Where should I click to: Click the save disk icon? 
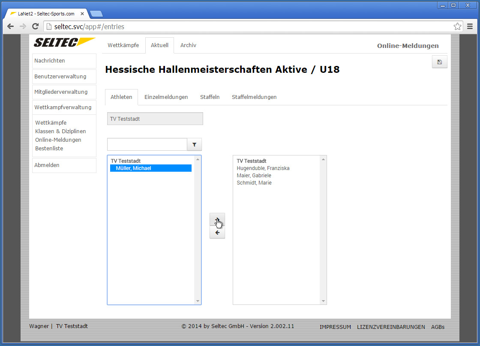pos(439,62)
